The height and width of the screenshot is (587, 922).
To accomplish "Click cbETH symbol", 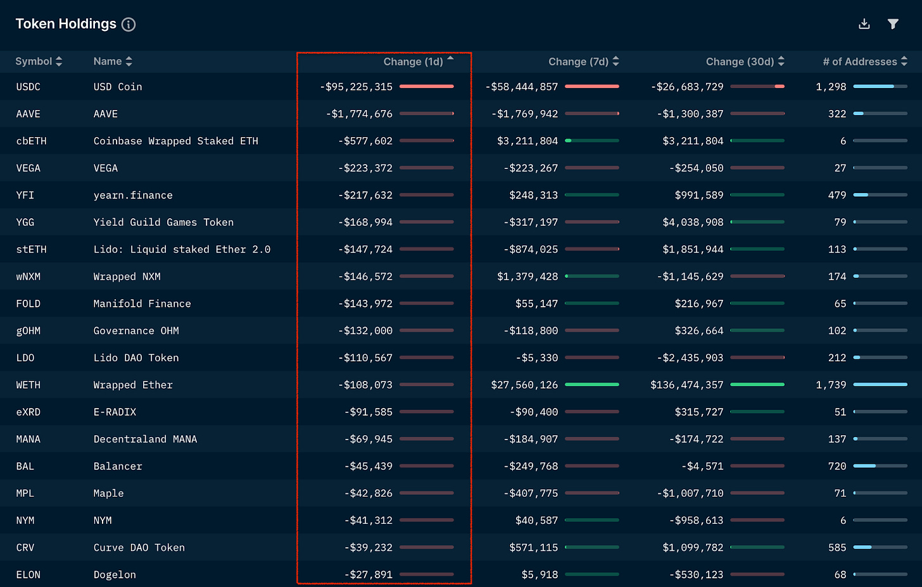I will click(32, 141).
